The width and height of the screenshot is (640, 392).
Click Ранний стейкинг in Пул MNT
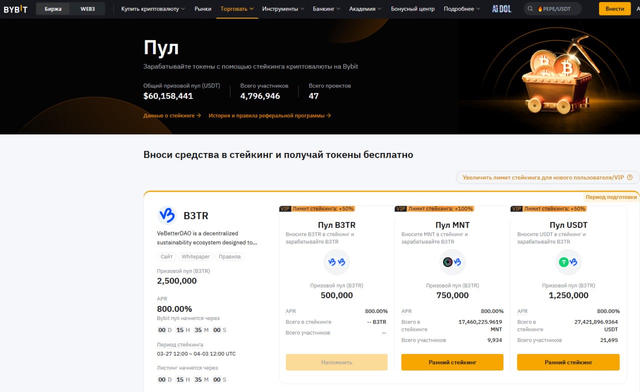[x=452, y=362]
